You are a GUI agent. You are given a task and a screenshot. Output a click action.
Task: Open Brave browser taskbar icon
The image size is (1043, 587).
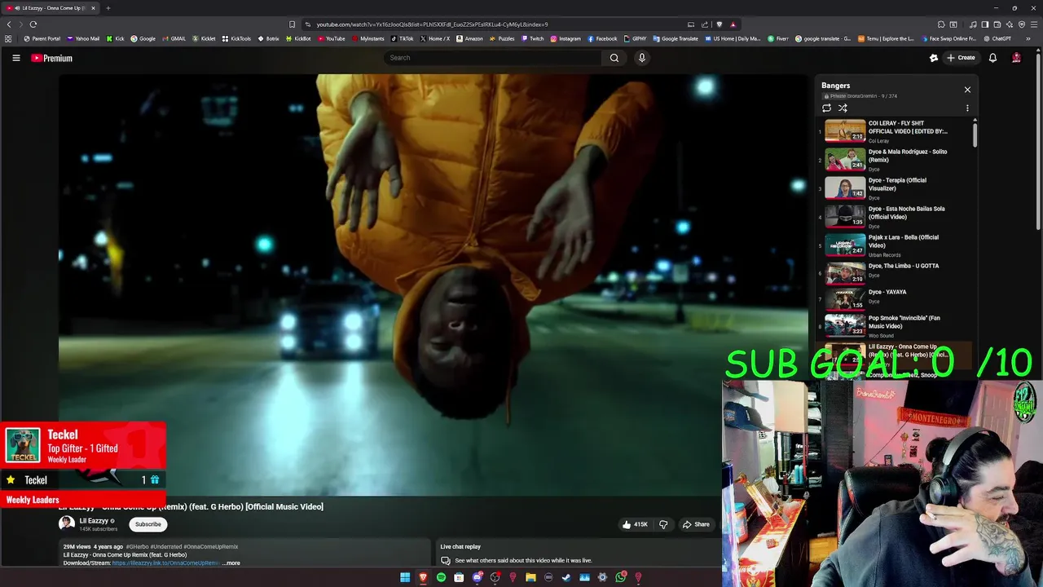423,578
